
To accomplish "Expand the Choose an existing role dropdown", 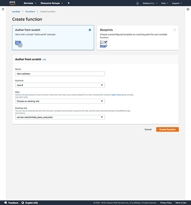I will 60,101.
